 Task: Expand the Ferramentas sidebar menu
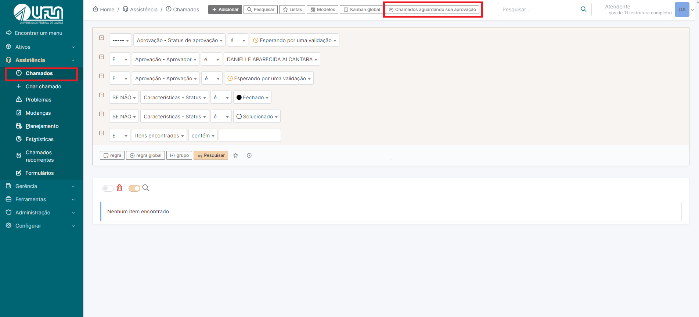42,199
